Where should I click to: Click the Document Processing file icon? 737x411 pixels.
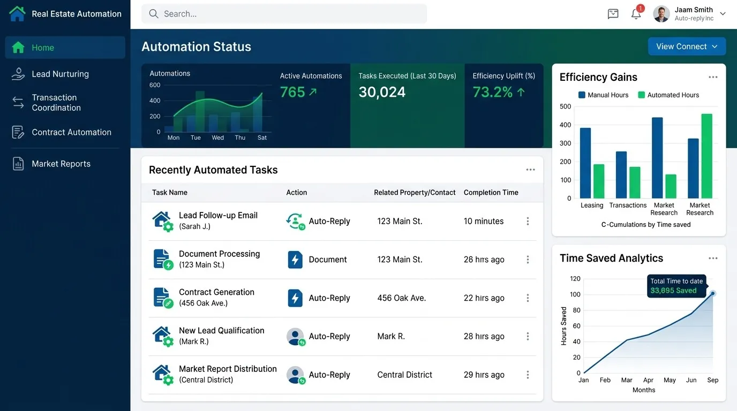click(163, 260)
